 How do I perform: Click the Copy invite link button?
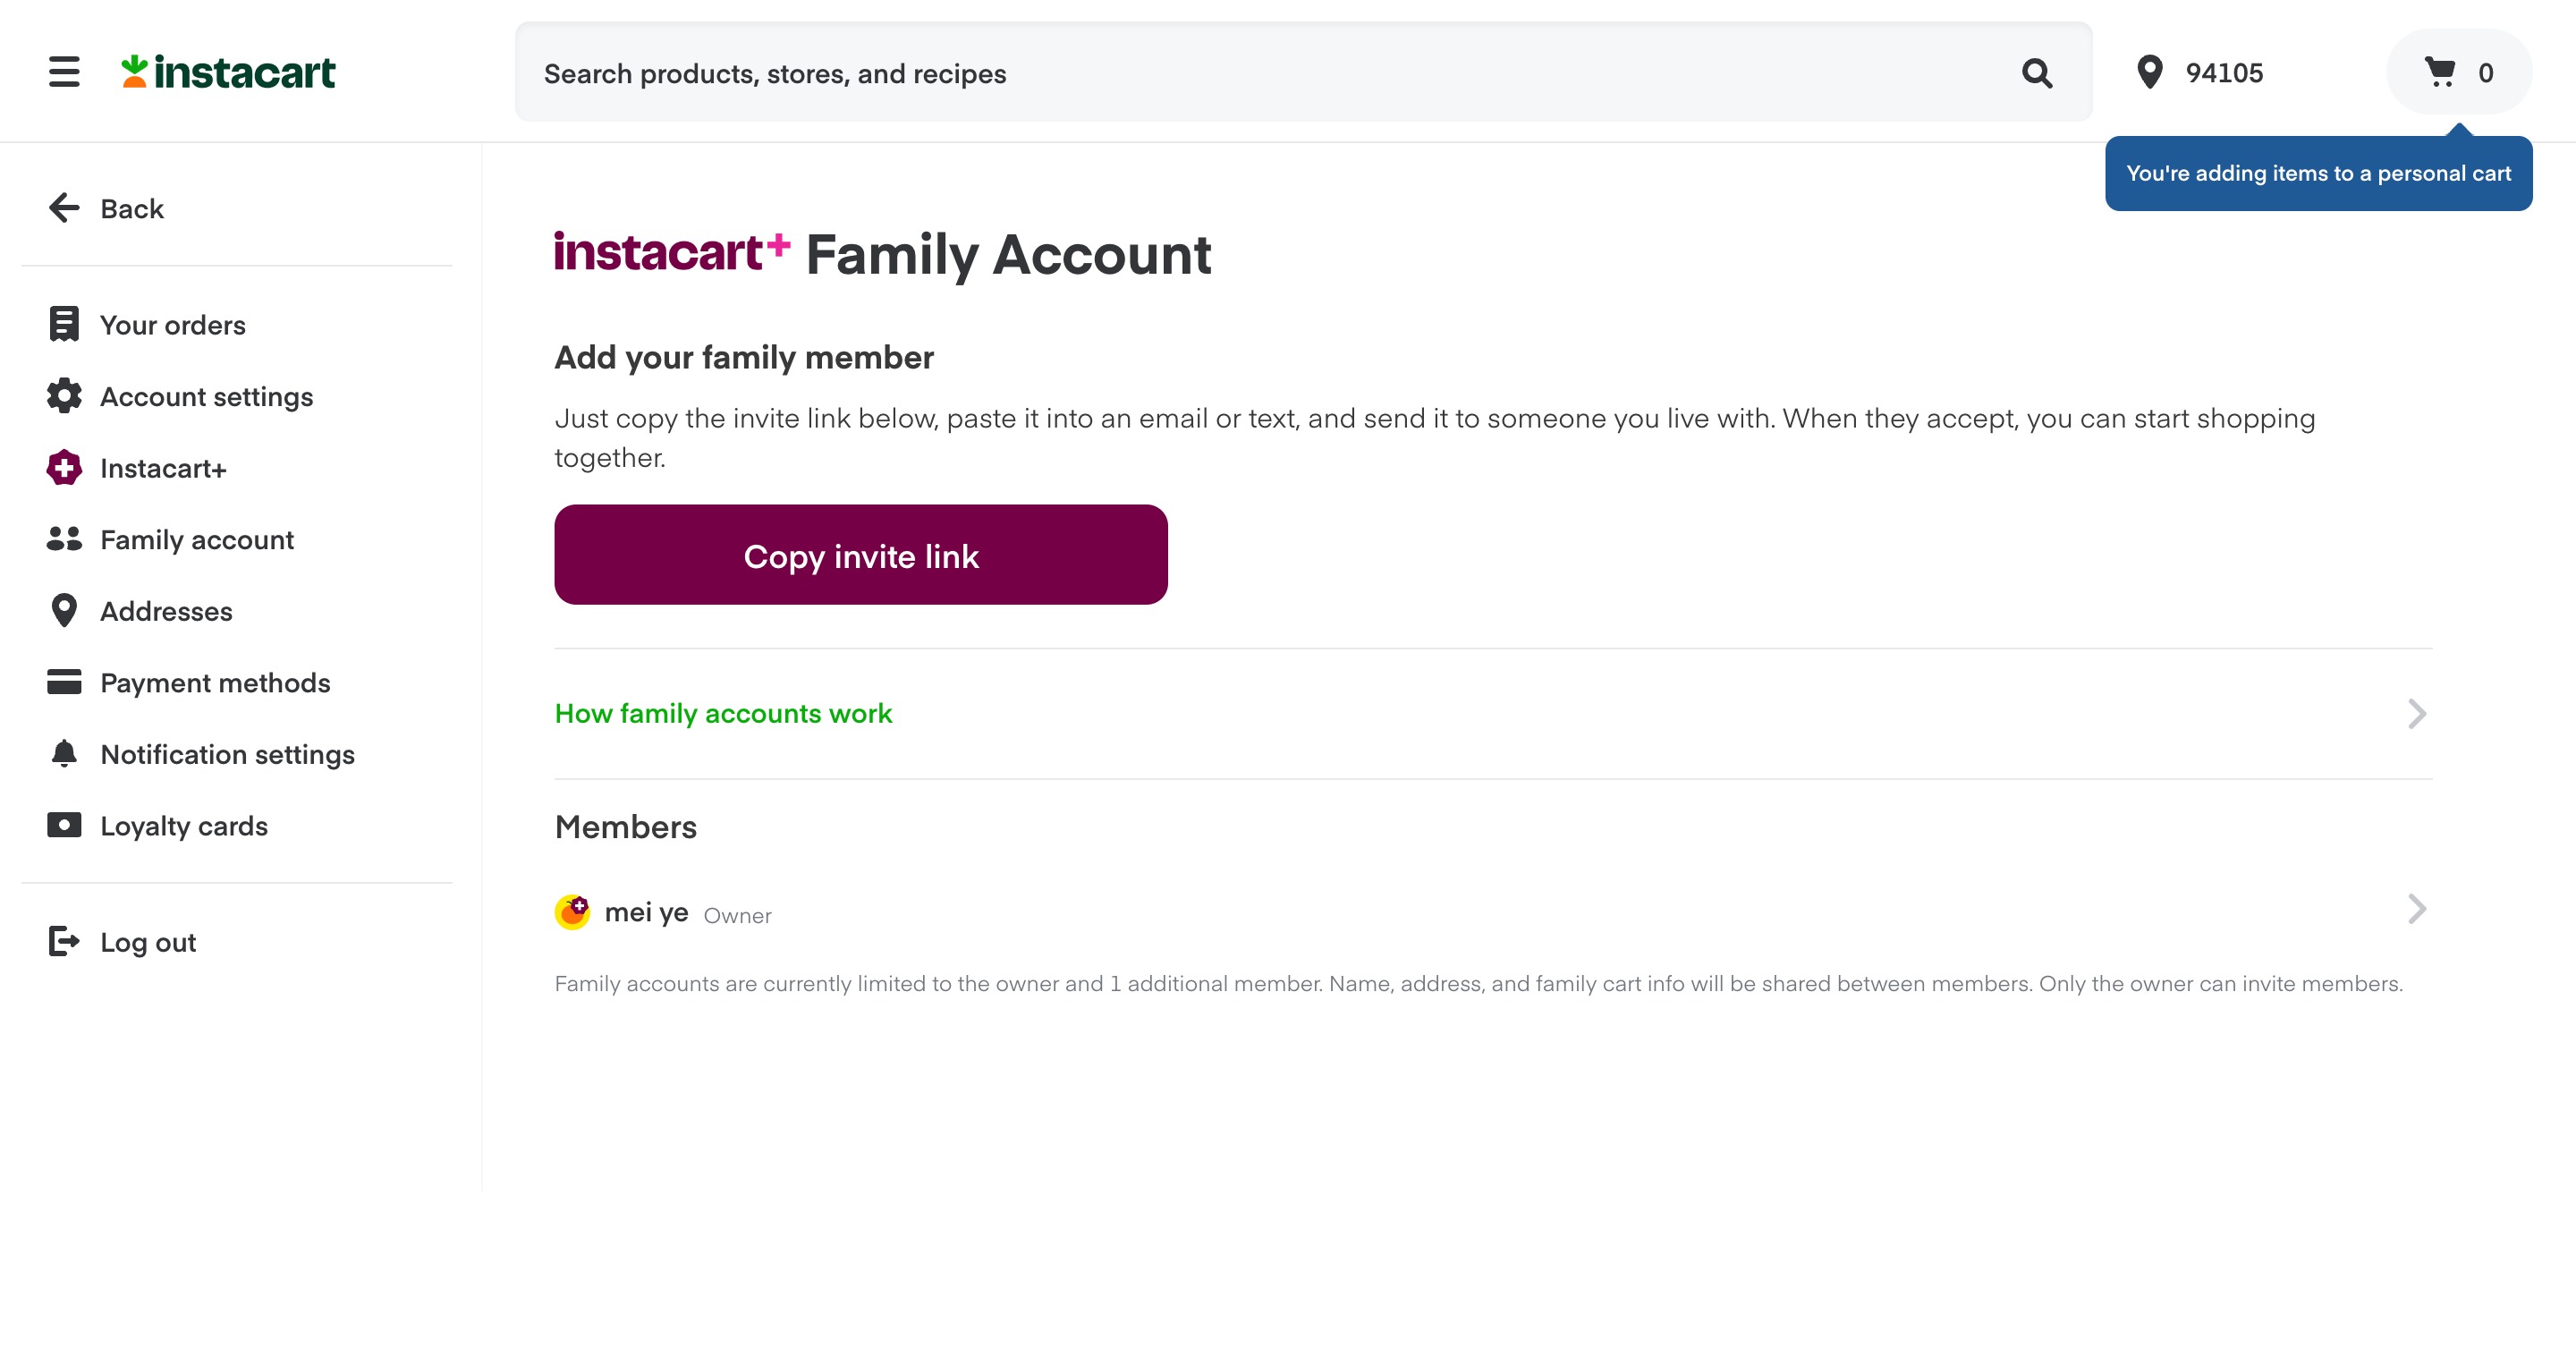861,555
